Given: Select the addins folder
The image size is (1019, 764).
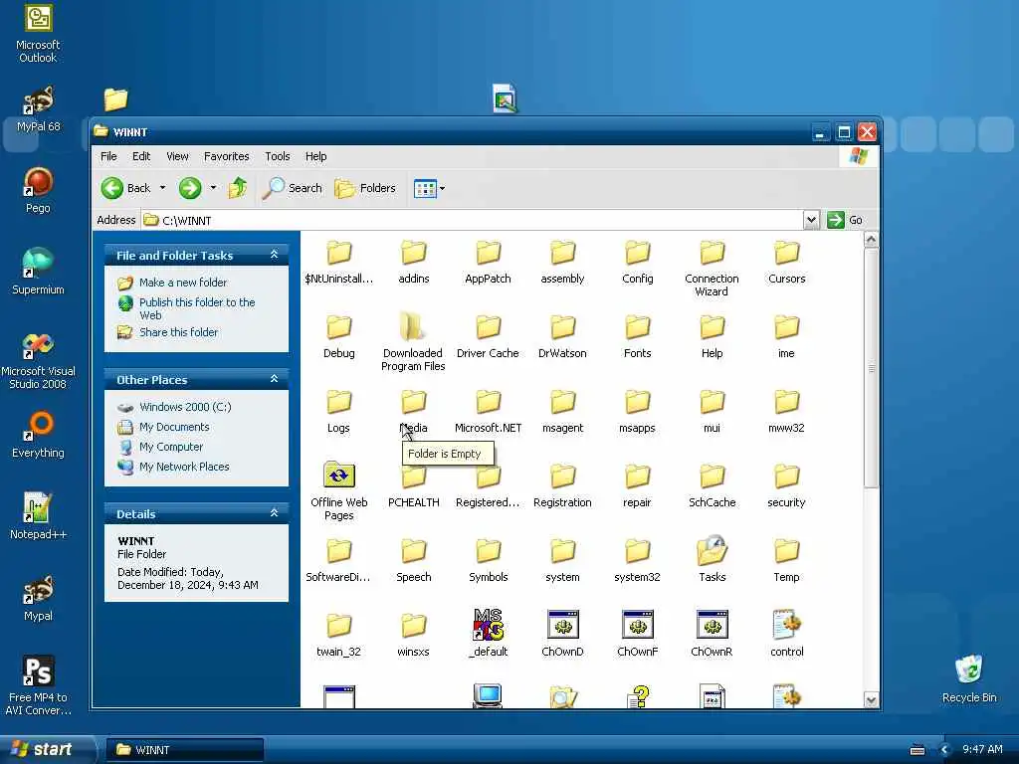Looking at the screenshot, I should [x=413, y=263].
